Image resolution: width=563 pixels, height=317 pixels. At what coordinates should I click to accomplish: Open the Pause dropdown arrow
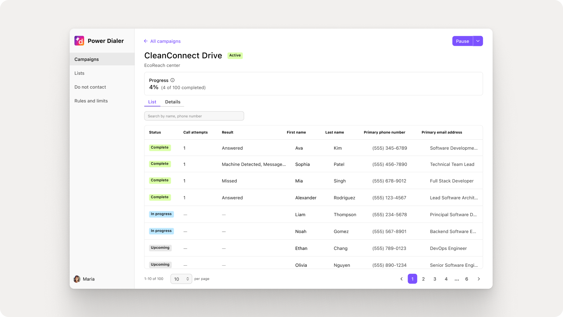[478, 41]
